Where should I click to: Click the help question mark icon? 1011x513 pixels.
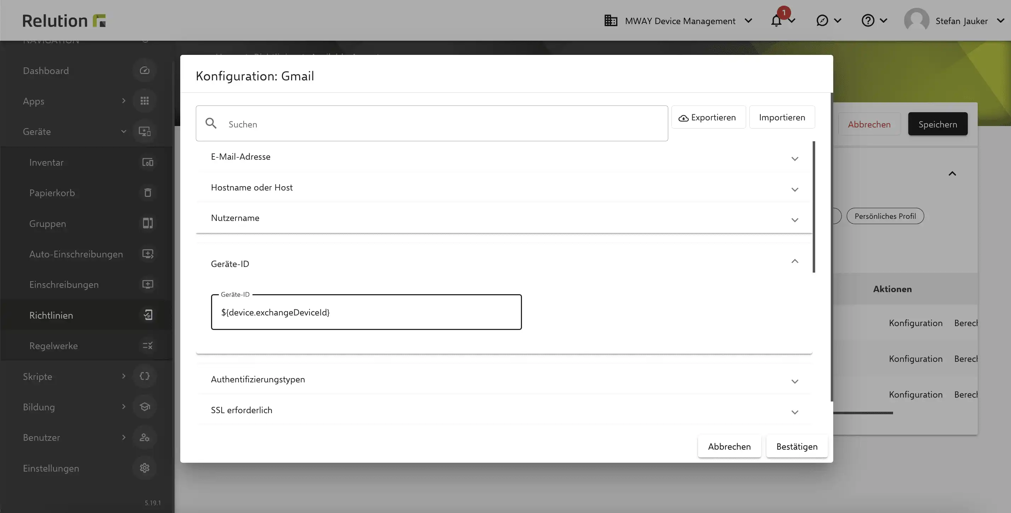coord(868,21)
